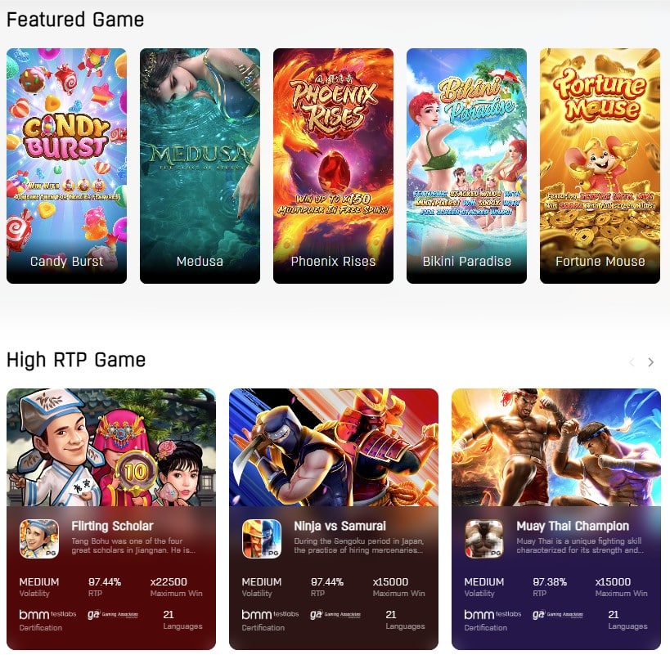Open the Bikini Paradise featured game
670x655 pixels.
coord(466,166)
